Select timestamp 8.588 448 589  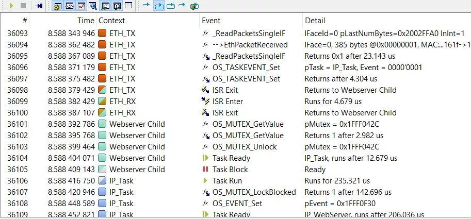pyautogui.click(x=71, y=204)
